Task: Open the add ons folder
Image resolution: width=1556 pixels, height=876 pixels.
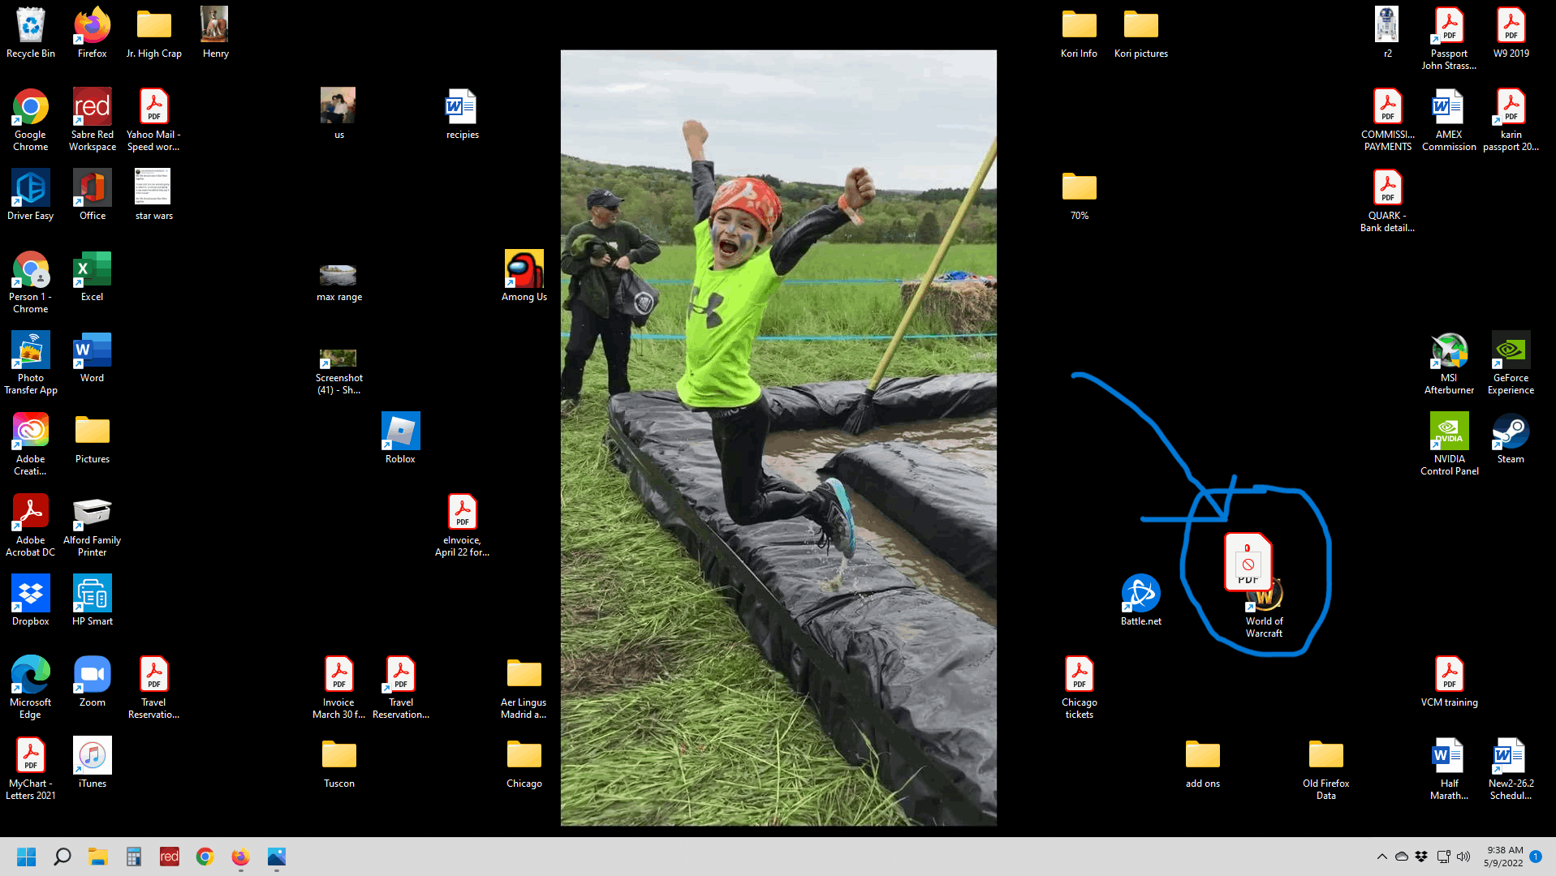Action: 1202,762
